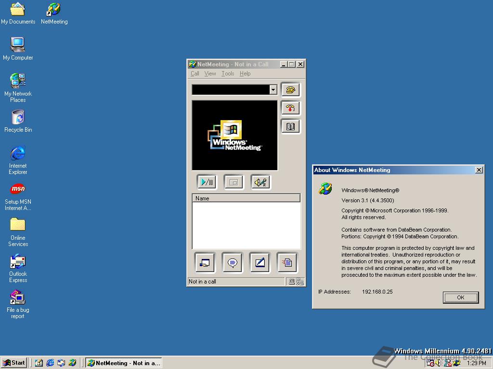The image size is (493, 369).
Task: Click the status bar directory server icon
Action: [x=299, y=282]
